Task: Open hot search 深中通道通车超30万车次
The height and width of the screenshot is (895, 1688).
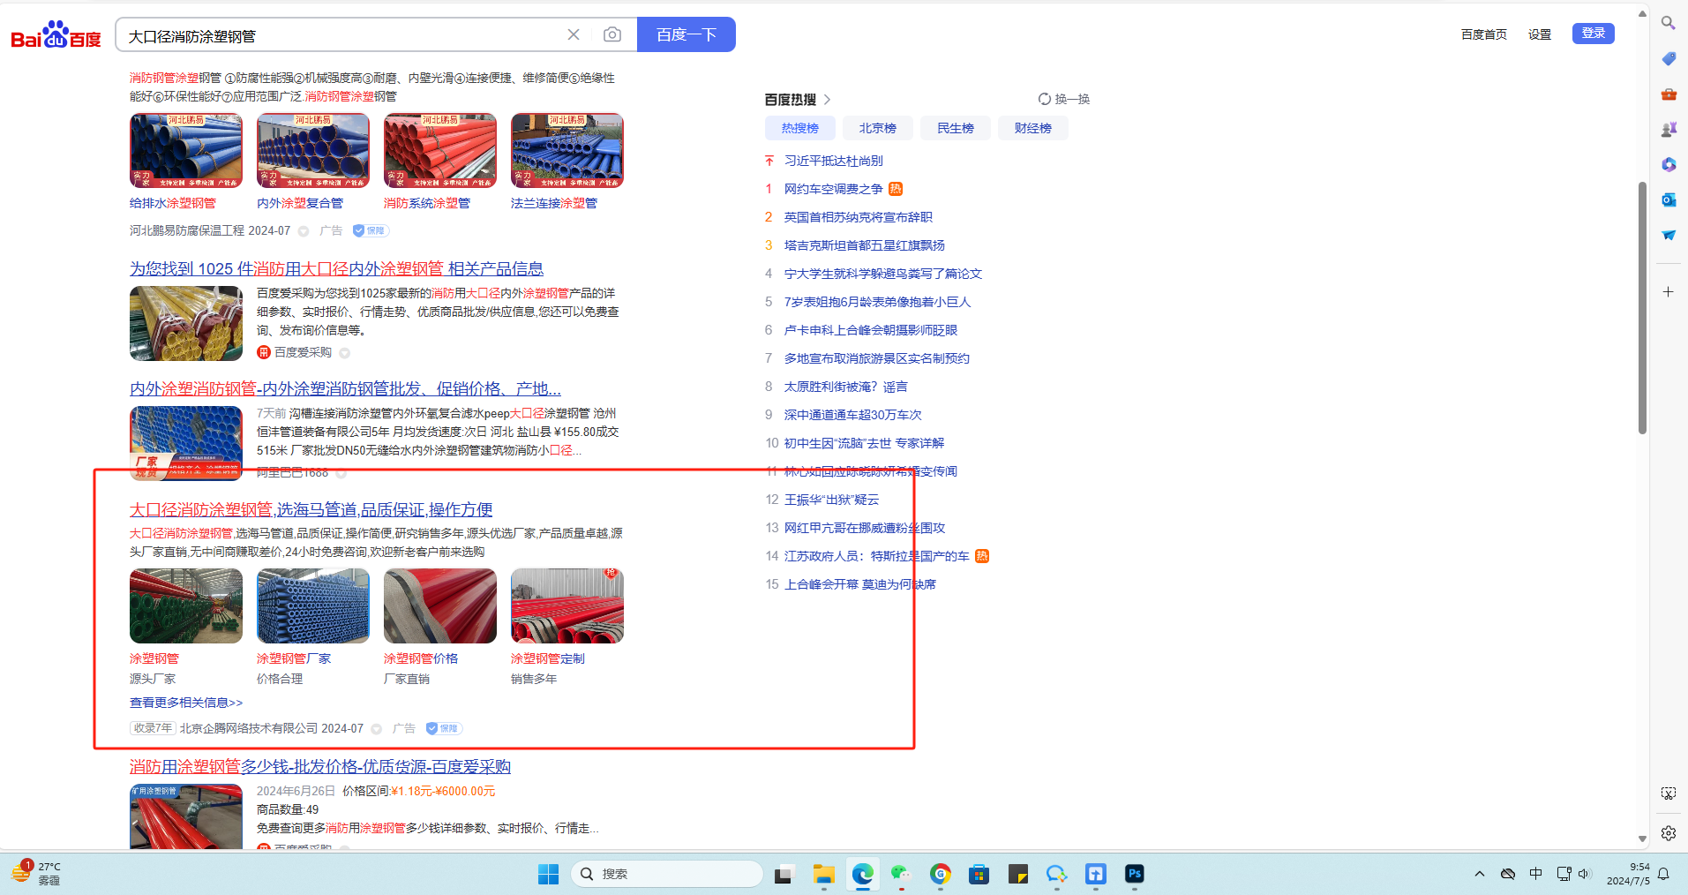Action: [852, 415]
